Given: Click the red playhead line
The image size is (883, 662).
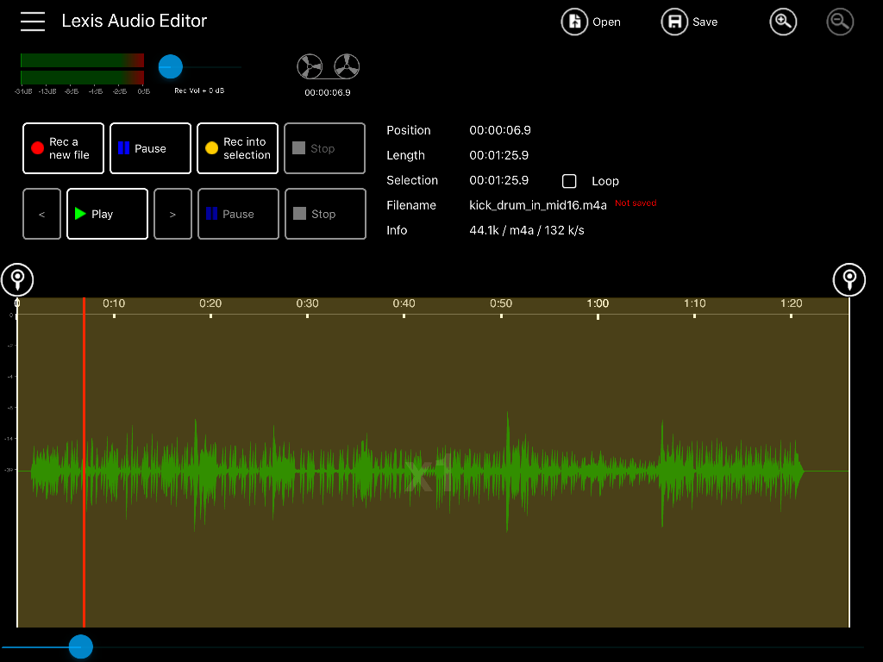Looking at the screenshot, I should pyautogui.click(x=84, y=462).
